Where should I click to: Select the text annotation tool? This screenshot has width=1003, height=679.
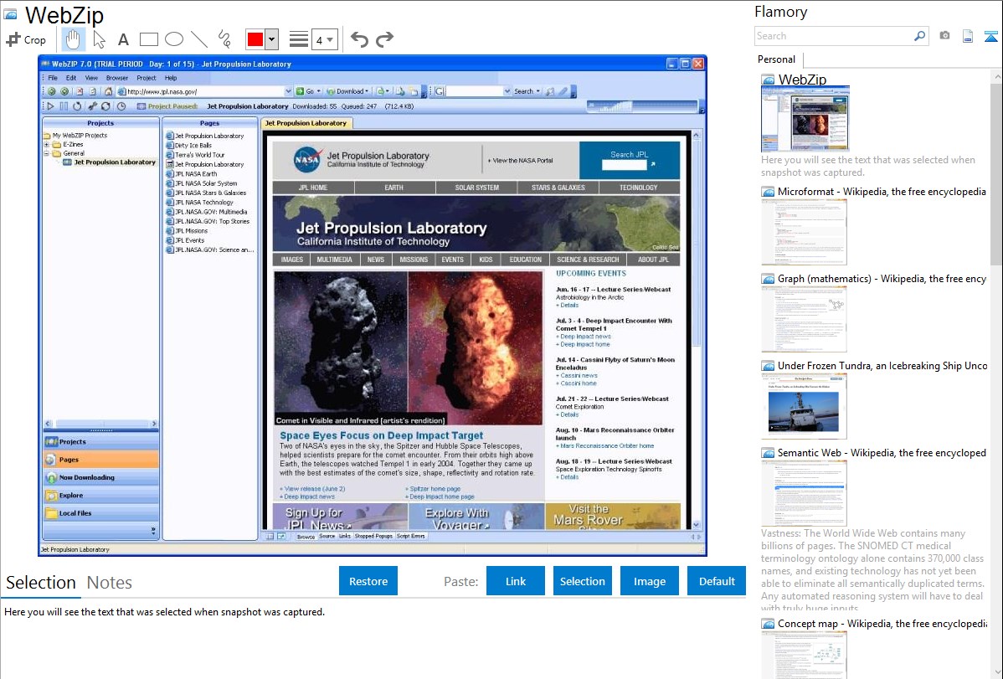pyautogui.click(x=123, y=39)
